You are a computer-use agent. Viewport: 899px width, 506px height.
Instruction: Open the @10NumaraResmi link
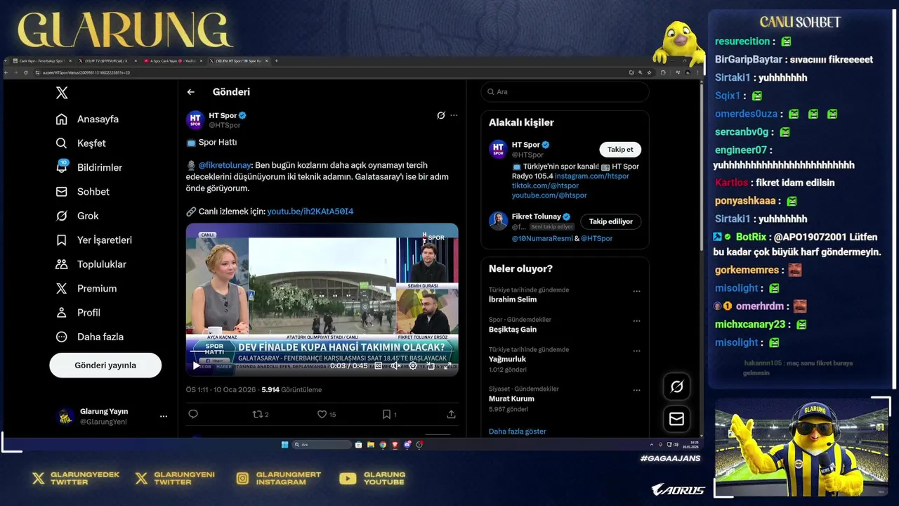(x=542, y=238)
